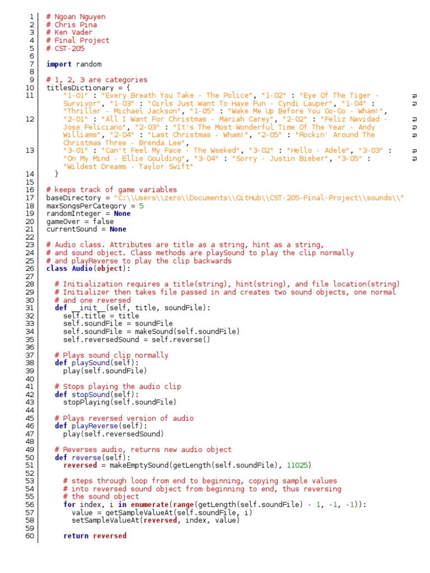This screenshot has width=430, height=573.
Task: Select "# keeps track of game variables" comment
Action: pos(111,190)
